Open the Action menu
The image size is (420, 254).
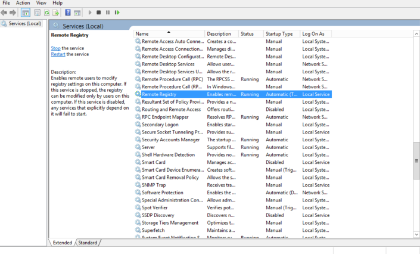coord(23,3)
